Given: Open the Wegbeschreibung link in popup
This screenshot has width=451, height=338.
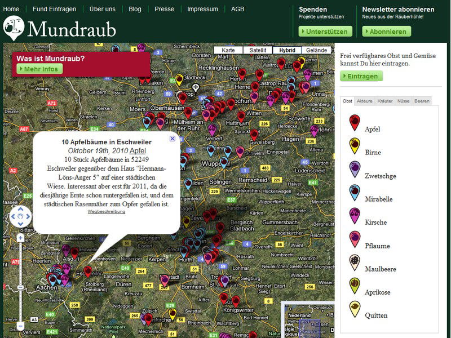Looking at the screenshot, I should tap(106, 212).
